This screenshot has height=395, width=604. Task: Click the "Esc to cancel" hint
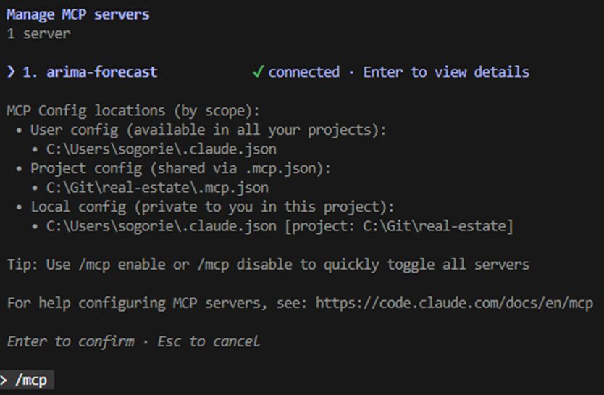pyautogui.click(x=209, y=341)
